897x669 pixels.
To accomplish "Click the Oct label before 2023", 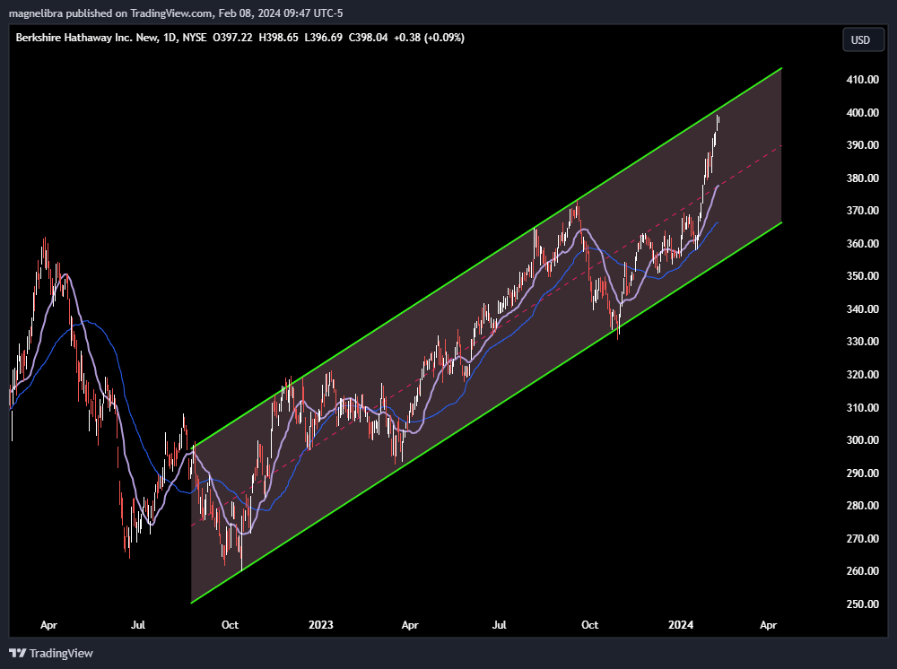I will (230, 625).
